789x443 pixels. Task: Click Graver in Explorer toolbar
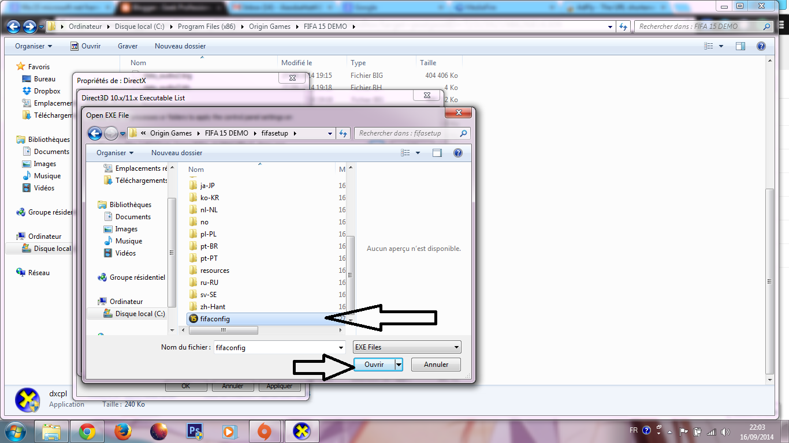point(128,46)
